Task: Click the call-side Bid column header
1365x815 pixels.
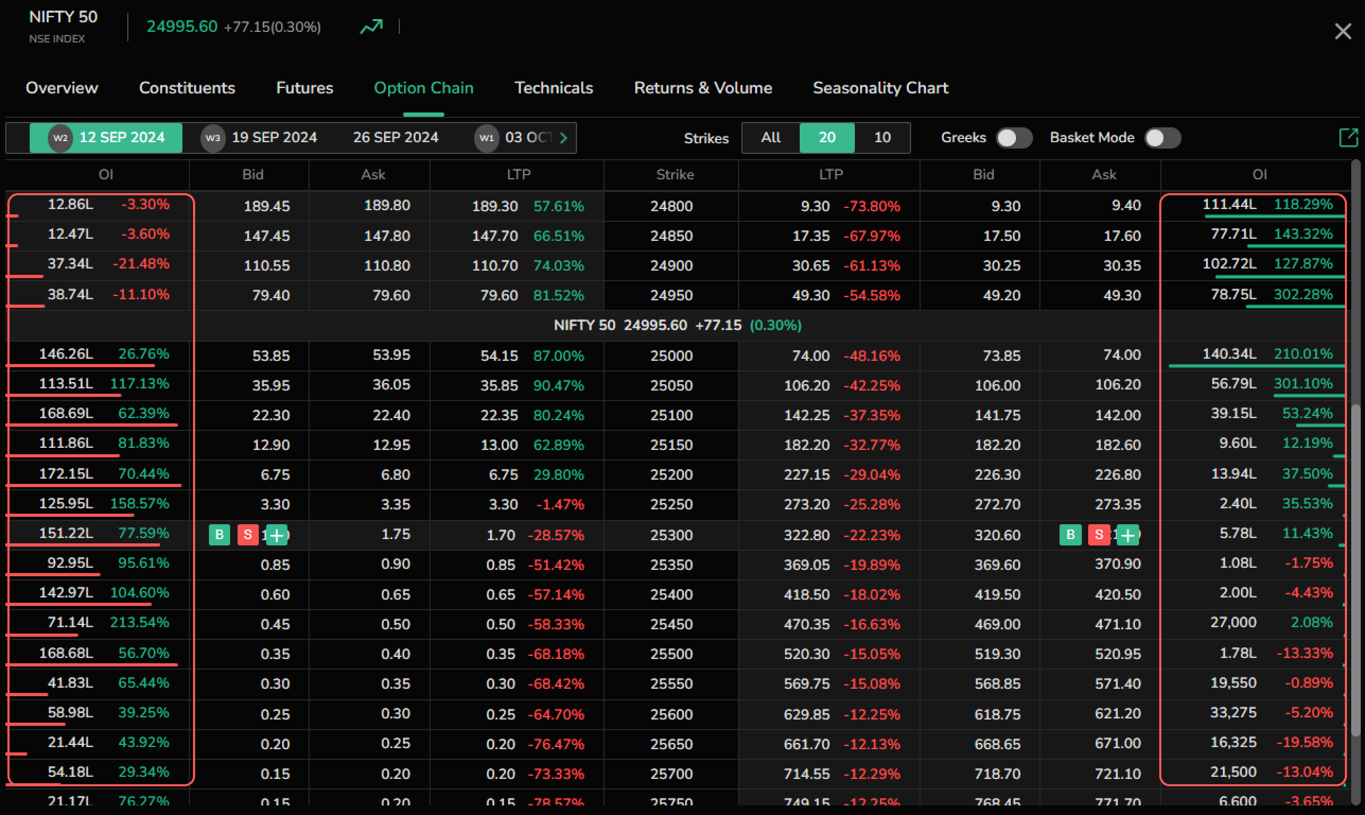Action: pyautogui.click(x=253, y=175)
